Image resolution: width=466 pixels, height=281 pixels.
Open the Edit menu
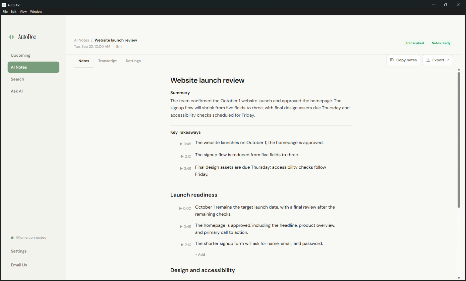(x=13, y=12)
